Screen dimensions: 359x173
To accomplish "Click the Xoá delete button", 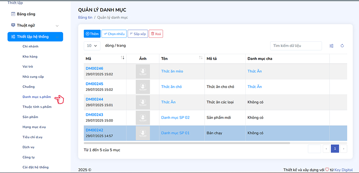I will (x=156, y=34).
